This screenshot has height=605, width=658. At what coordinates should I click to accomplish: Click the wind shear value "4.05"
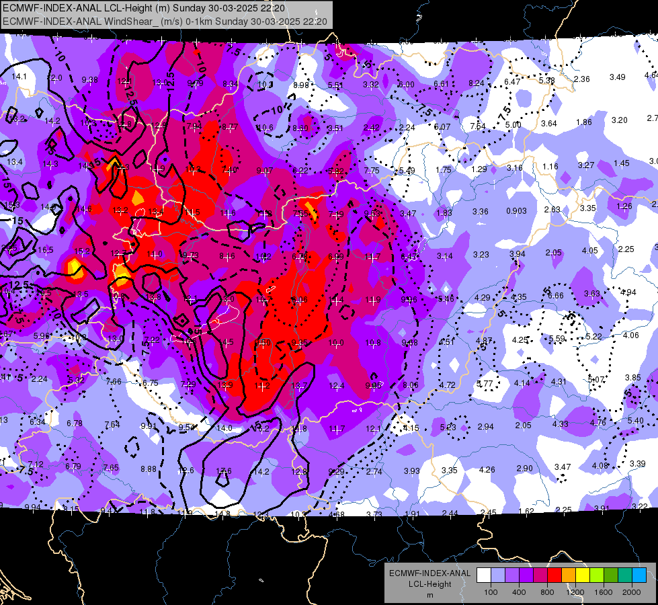pyautogui.click(x=589, y=250)
